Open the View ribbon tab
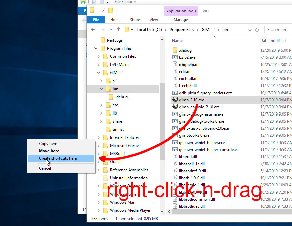The height and width of the screenshot is (226, 292). tap(154, 20)
